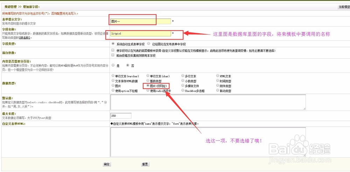The height and width of the screenshot is (172, 350).
Task: Click the 自定义表单HTML label
Action: 14,124
